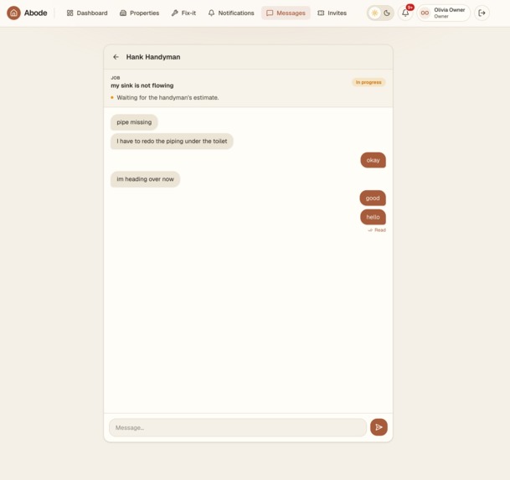Click the 'im heading over now' message
The image size is (510, 480).
[145, 179]
